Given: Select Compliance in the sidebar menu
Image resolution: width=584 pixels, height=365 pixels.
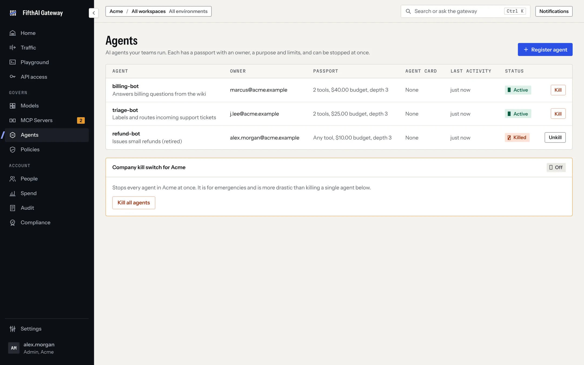Looking at the screenshot, I should point(47,223).
